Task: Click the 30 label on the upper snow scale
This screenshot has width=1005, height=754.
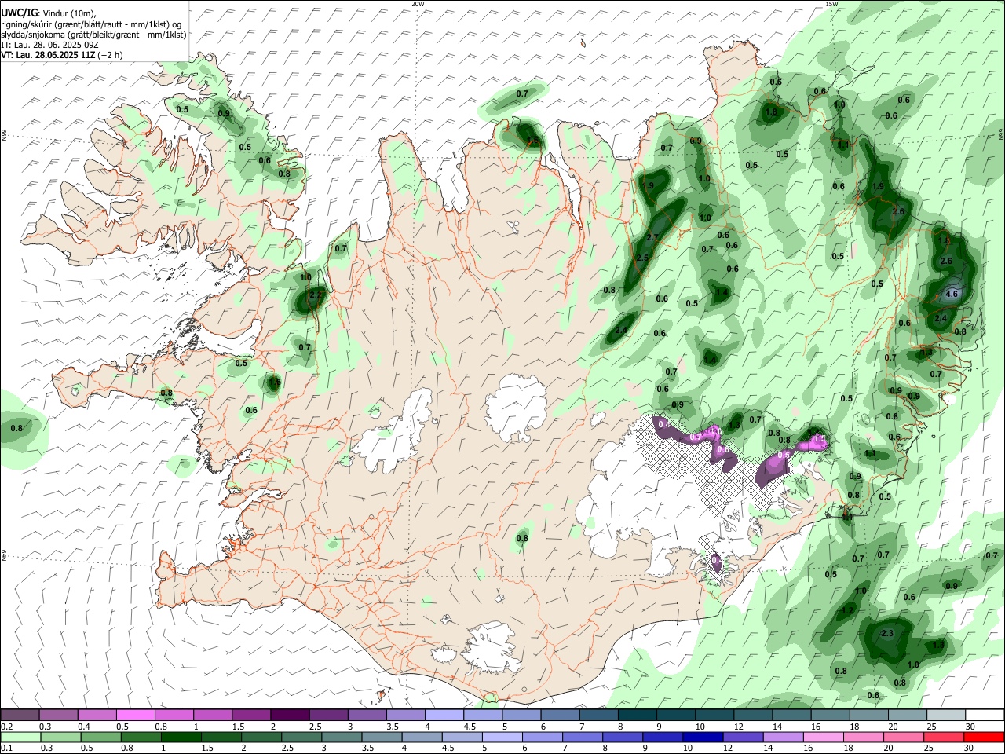Action: tap(970, 727)
